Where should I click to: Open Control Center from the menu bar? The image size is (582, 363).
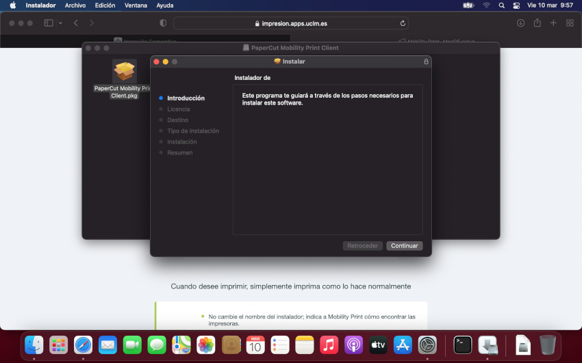pyautogui.click(x=516, y=5)
